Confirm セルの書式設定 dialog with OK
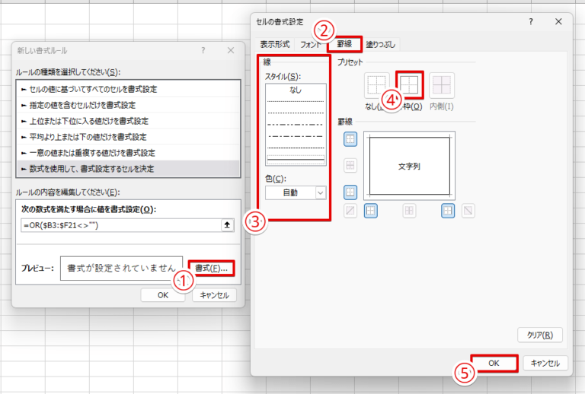 (x=494, y=364)
